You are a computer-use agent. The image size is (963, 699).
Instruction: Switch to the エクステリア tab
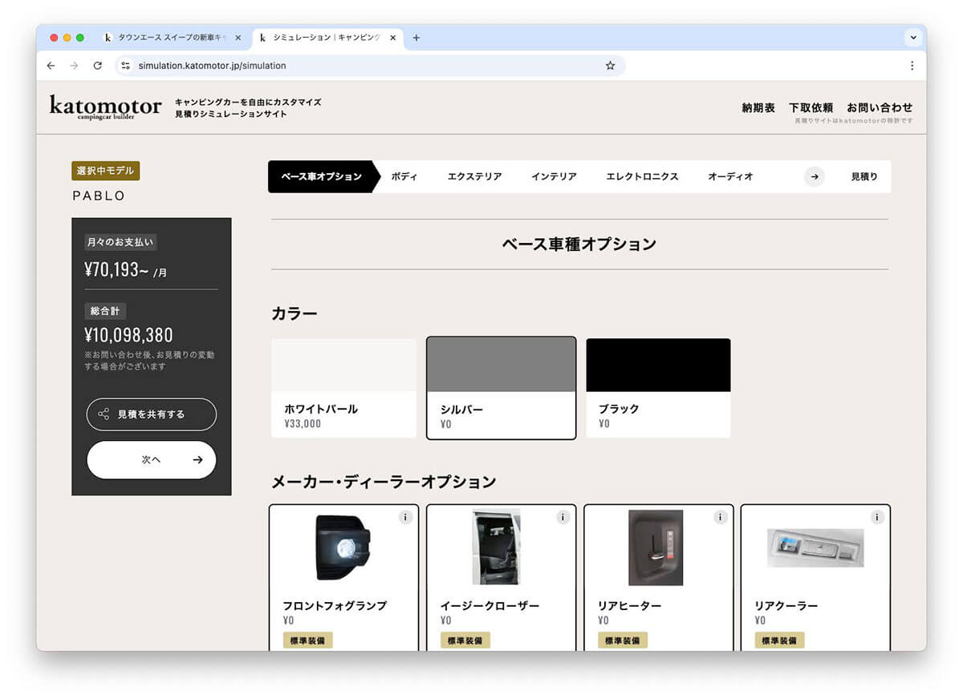[x=474, y=176]
